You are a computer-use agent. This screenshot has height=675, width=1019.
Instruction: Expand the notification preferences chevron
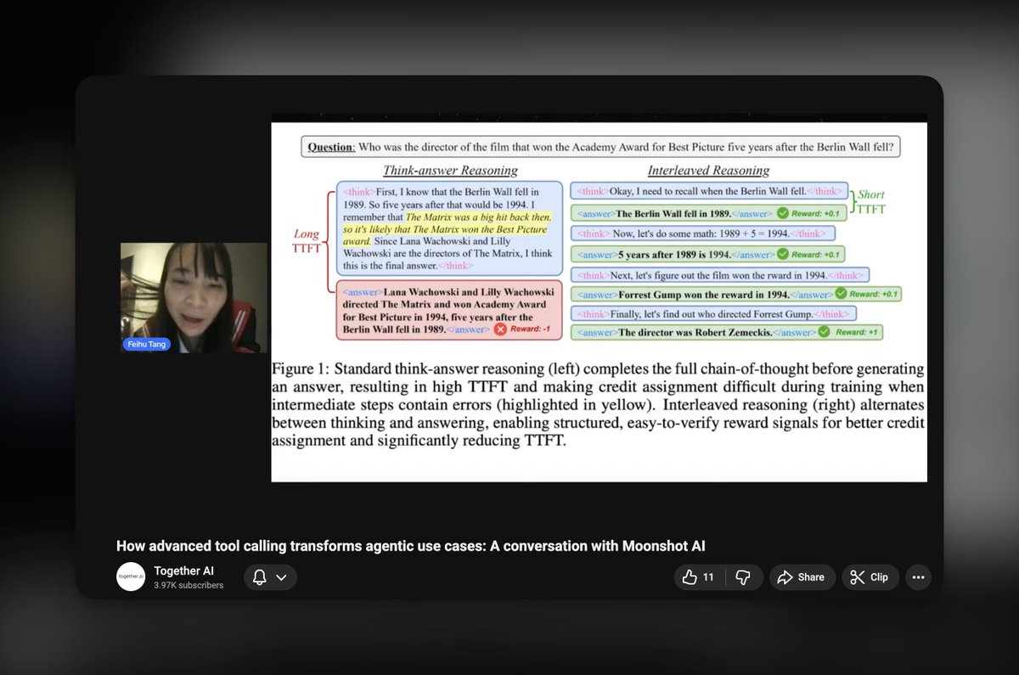pos(282,577)
